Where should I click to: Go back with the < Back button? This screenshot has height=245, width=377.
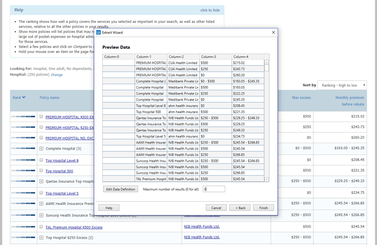pyautogui.click(x=240, y=208)
